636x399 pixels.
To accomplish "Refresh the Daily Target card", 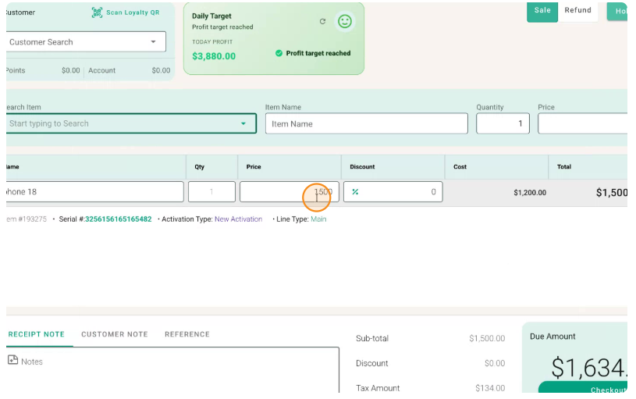I will point(322,22).
